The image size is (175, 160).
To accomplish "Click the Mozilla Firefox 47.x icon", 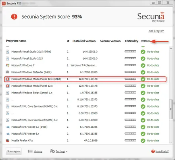I will 8,141.
